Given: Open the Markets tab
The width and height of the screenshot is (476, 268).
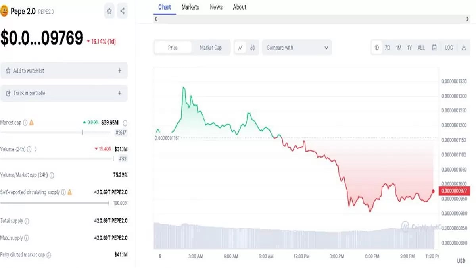Looking at the screenshot, I should pos(190,7).
